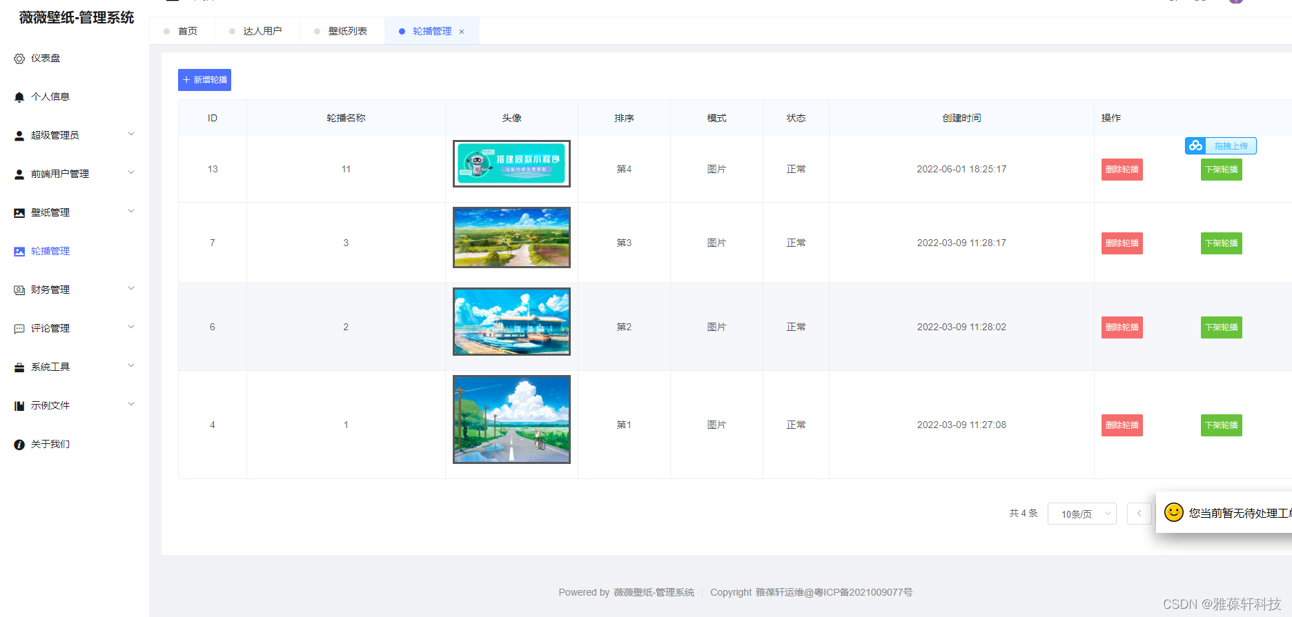Delete carousel with ID 7
The width and height of the screenshot is (1292, 617).
point(1122,243)
